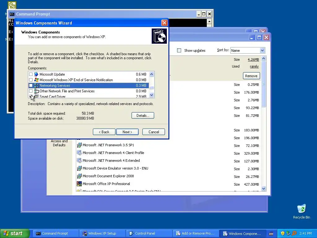
Task: Switch to Add or Remove Programs taskbar button
Action: pos(196,234)
